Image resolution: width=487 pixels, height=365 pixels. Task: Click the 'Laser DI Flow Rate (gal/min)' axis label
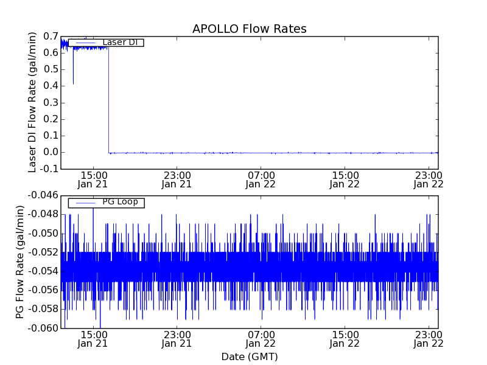pos(32,102)
